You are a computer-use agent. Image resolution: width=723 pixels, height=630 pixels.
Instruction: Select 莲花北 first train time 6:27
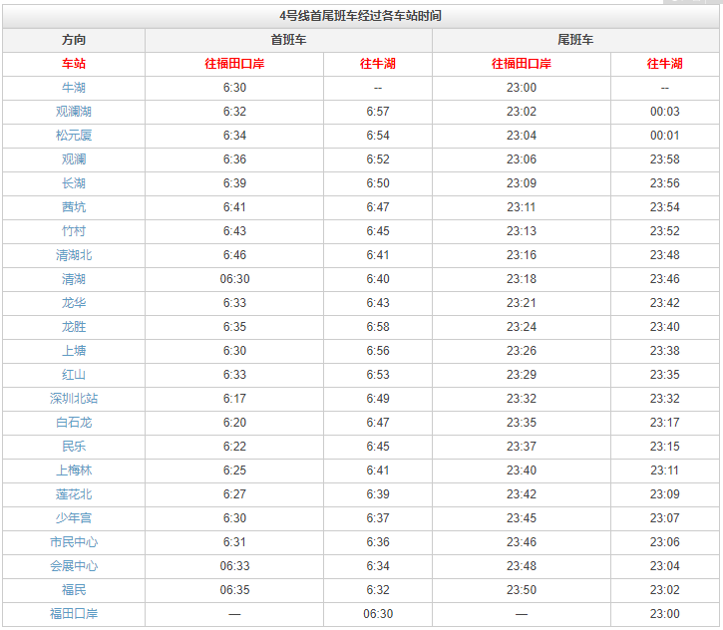coord(234,494)
